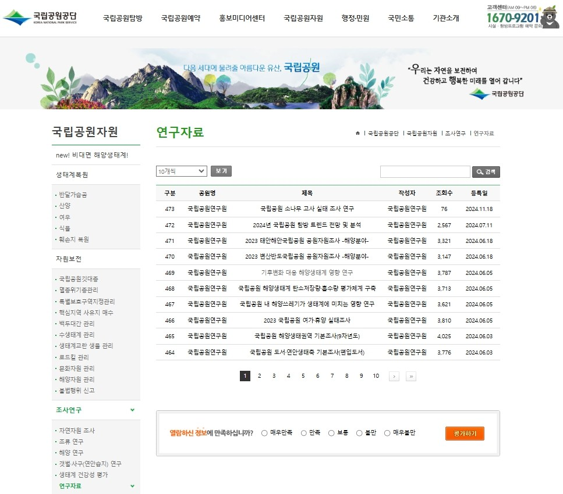Select the 만족 radio option
This screenshot has height=494, width=563.
[304, 433]
